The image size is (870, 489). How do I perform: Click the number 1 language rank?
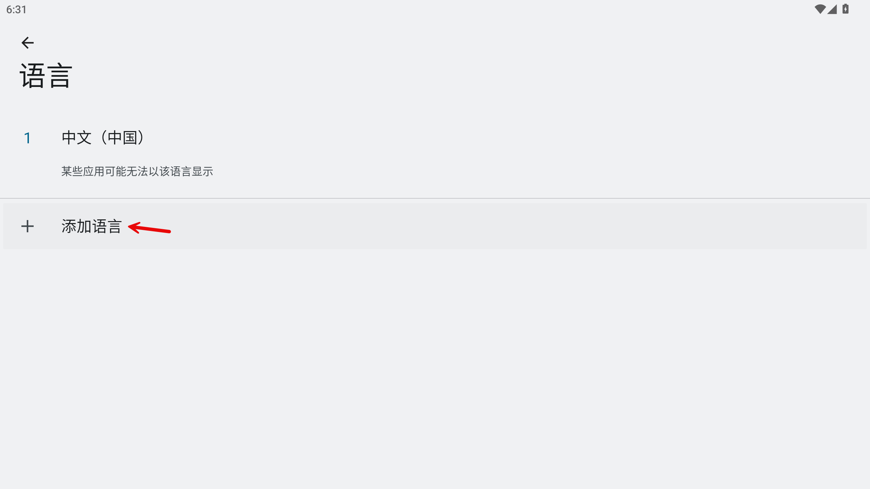pyautogui.click(x=28, y=138)
